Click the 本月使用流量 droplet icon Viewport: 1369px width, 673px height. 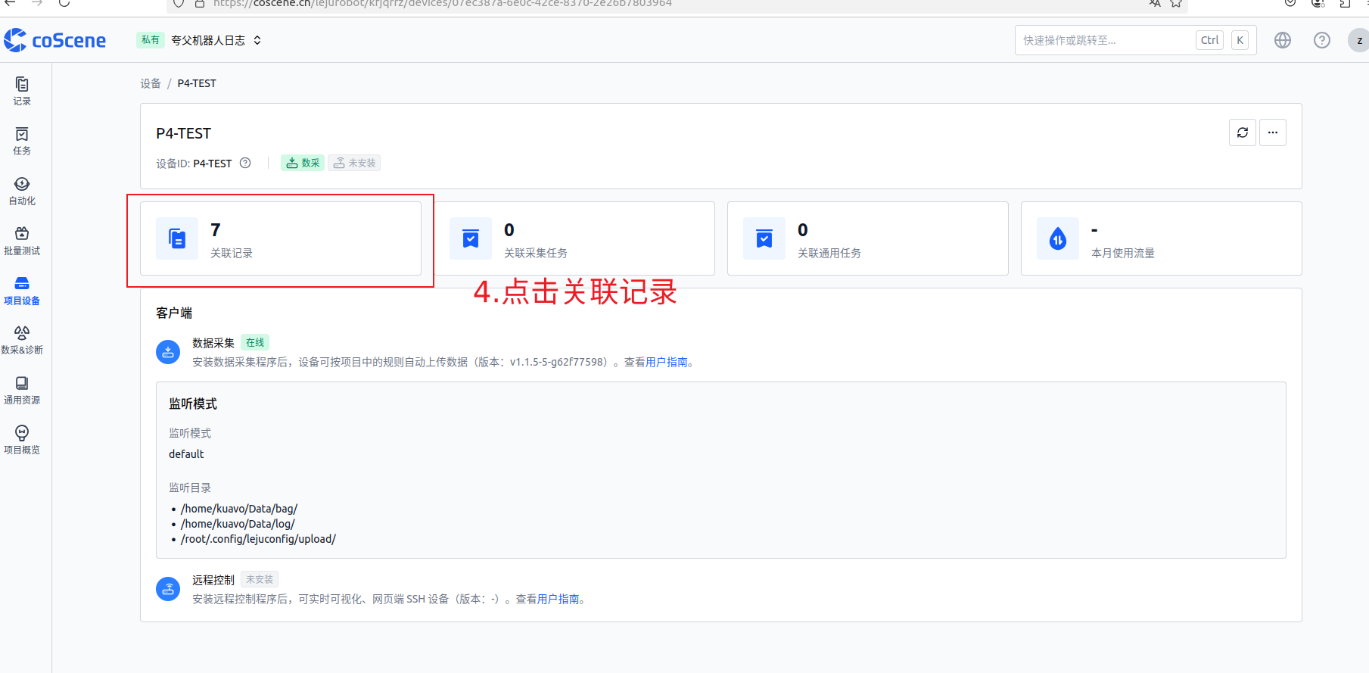(1058, 238)
